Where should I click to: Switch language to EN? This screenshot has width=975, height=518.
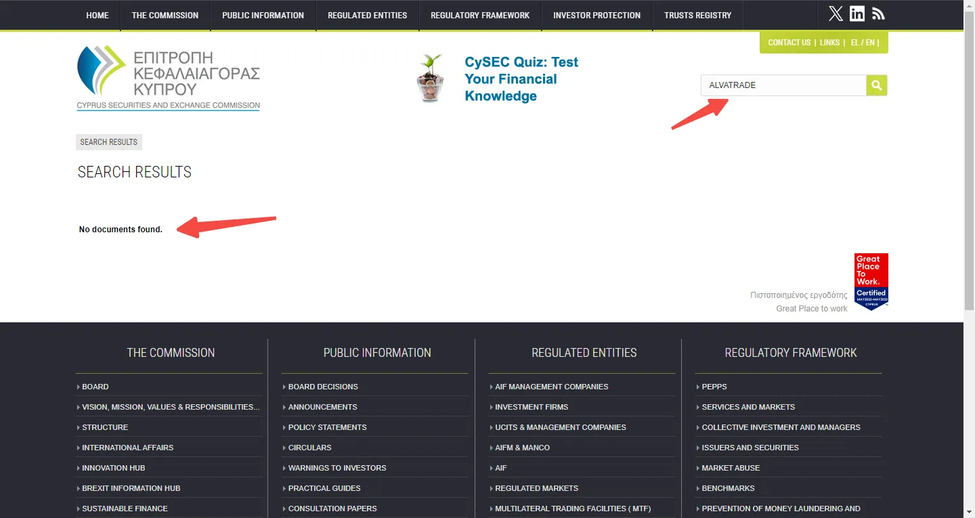[x=869, y=43]
